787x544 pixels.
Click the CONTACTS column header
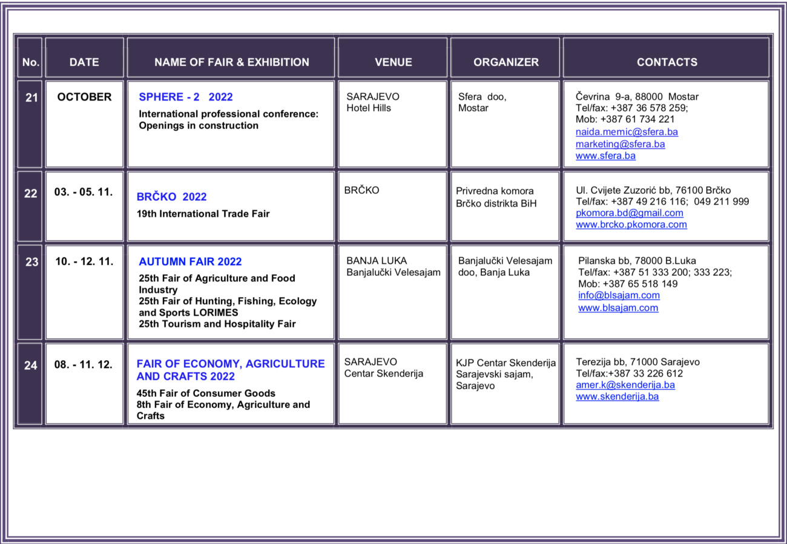[667, 62]
